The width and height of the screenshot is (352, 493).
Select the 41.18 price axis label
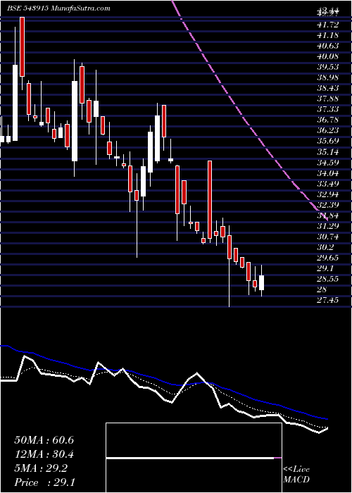(x=328, y=35)
